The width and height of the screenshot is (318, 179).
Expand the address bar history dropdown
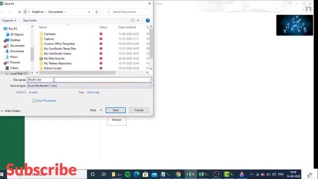(x=89, y=12)
